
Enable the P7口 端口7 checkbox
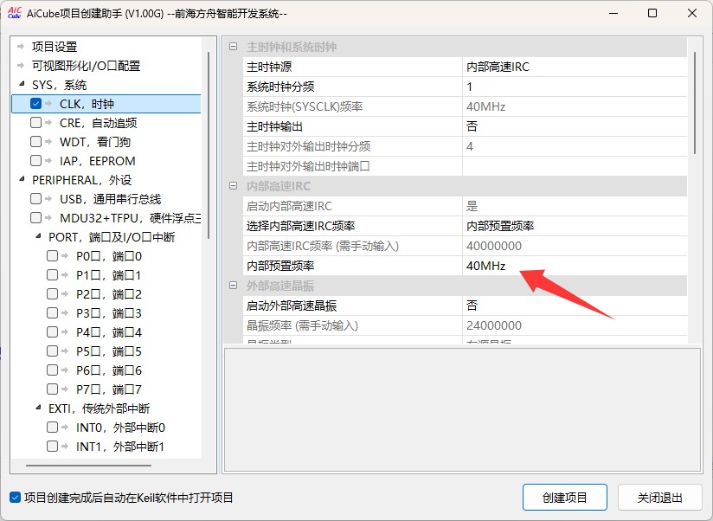coord(52,389)
